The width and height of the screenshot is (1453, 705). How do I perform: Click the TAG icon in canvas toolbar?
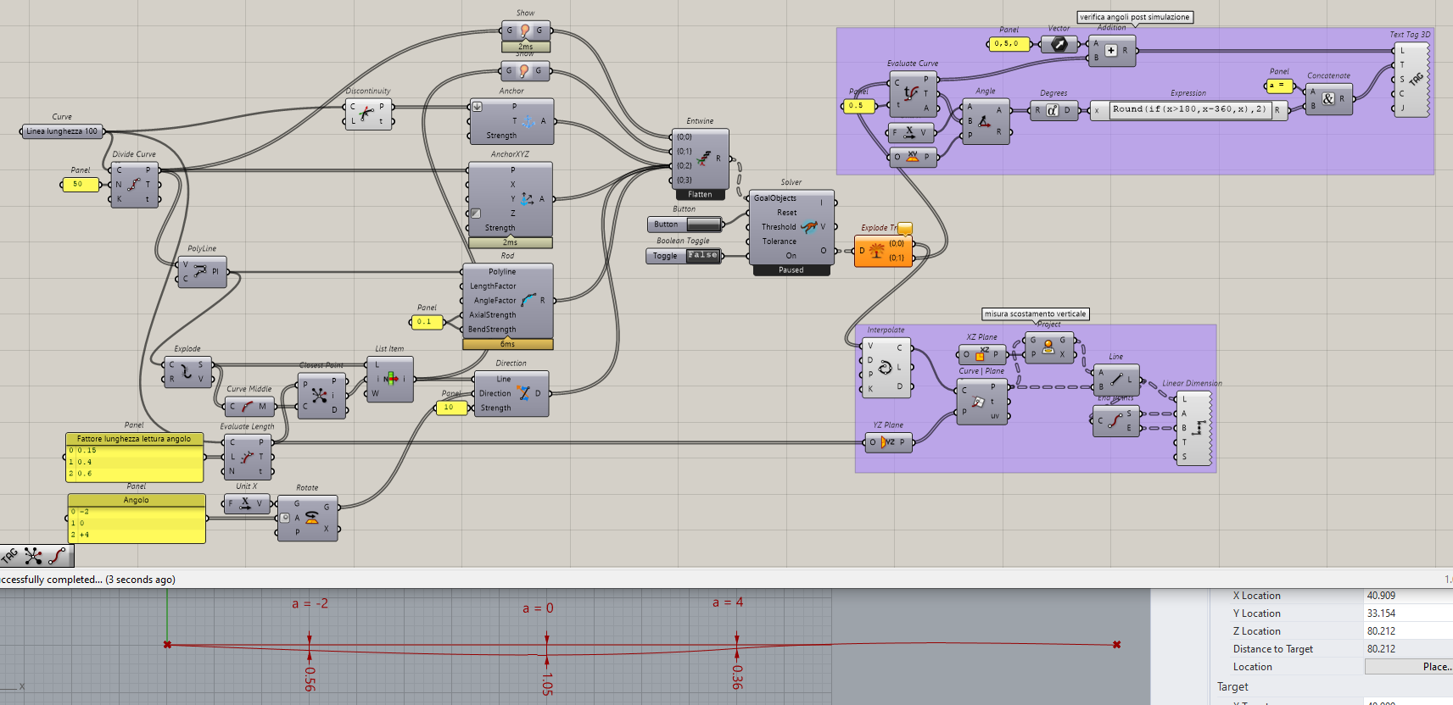10,556
